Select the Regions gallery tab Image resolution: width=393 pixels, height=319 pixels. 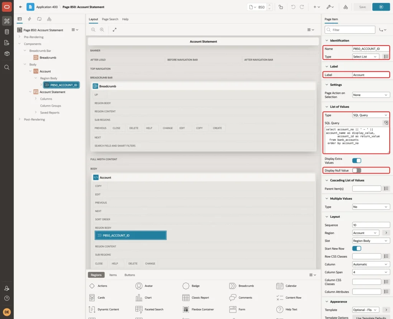(x=96, y=275)
